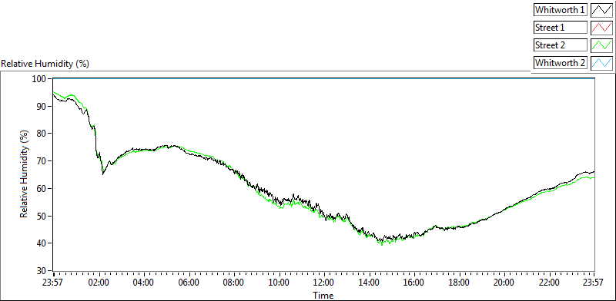Image resolution: width=616 pixels, height=301 pixels.
Task: Click the 10:00 time axis label
Action: coord(279,283)
